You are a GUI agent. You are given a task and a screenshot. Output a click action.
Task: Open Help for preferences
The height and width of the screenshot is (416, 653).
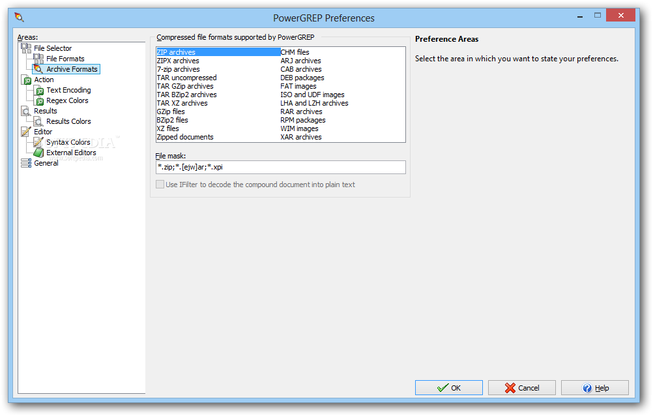point(595,388)
